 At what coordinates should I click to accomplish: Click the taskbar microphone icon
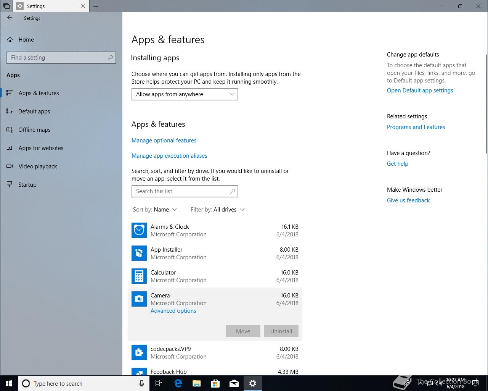pyautogui.click(x=142, y=383)
